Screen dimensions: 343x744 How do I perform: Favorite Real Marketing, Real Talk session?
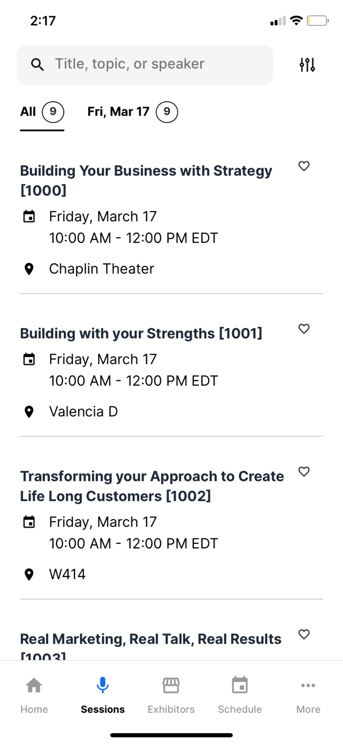[304, 634]
